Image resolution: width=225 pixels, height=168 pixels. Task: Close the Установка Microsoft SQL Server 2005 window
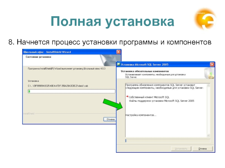point(212,65)
